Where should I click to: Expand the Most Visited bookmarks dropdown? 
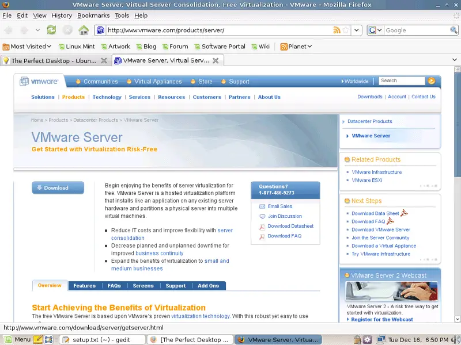click(27, 47)
